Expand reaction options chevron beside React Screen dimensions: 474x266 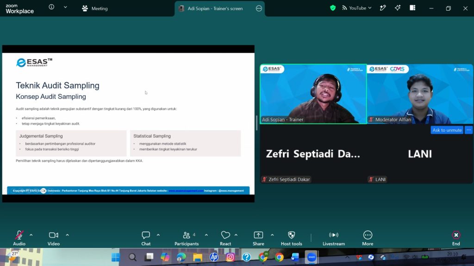236,235
